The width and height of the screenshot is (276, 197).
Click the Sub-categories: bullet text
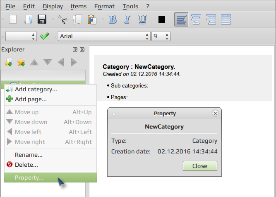[x=130, y=86]
